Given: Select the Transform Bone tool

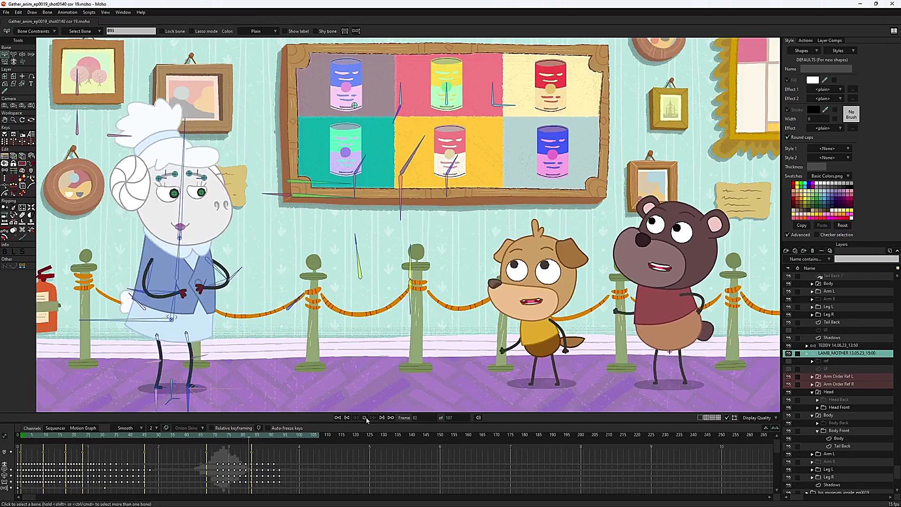Looking at the screenshot, I should coord(5,54).
